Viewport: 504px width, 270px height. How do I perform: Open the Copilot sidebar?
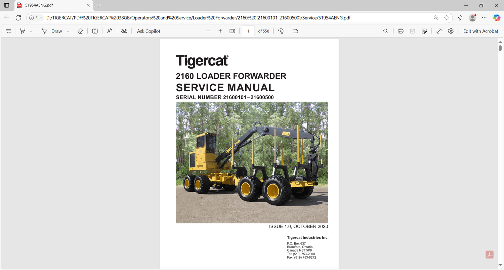tap(497, 18)
